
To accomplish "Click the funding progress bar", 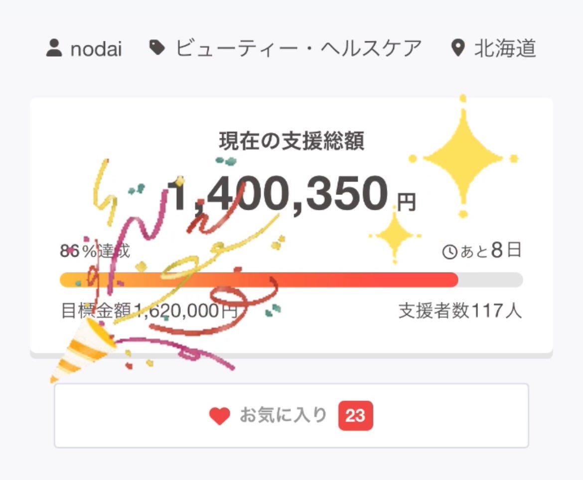I will (291, 280).
